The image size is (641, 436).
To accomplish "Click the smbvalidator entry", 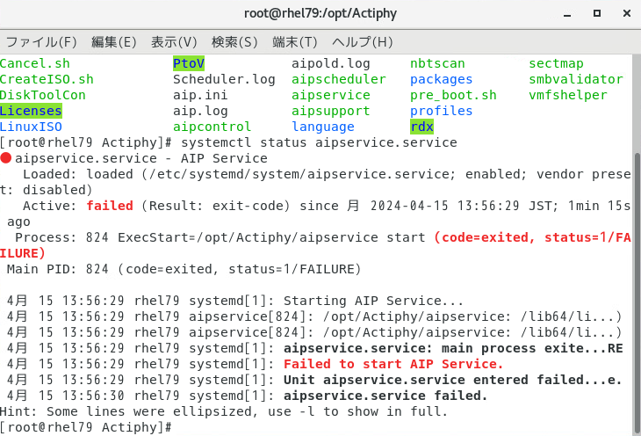I will 576,79.
